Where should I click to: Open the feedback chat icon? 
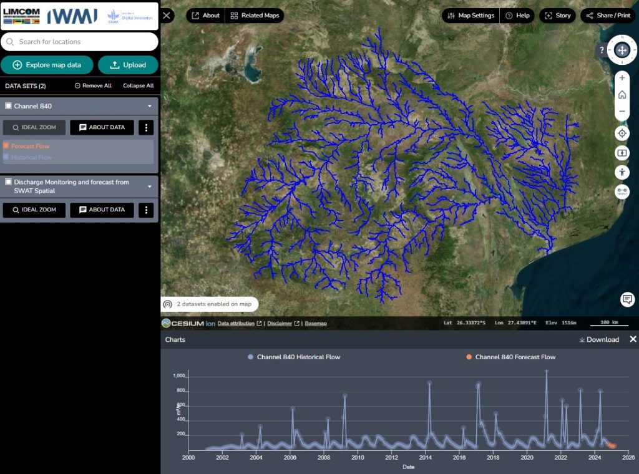pos(627,299)
